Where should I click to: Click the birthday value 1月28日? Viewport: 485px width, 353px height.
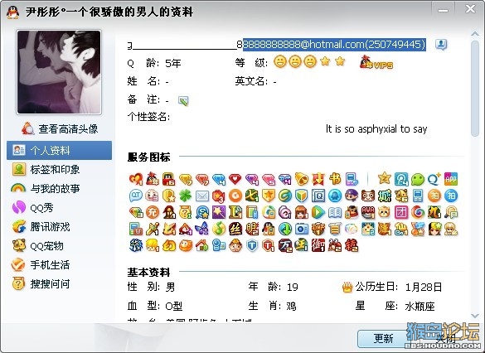(424, 288)
